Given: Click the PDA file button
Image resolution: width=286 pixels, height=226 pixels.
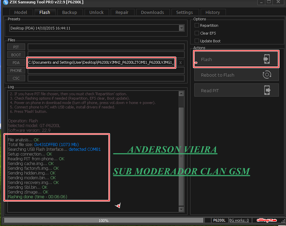Looking at the screenshot, I should point(16,63).
